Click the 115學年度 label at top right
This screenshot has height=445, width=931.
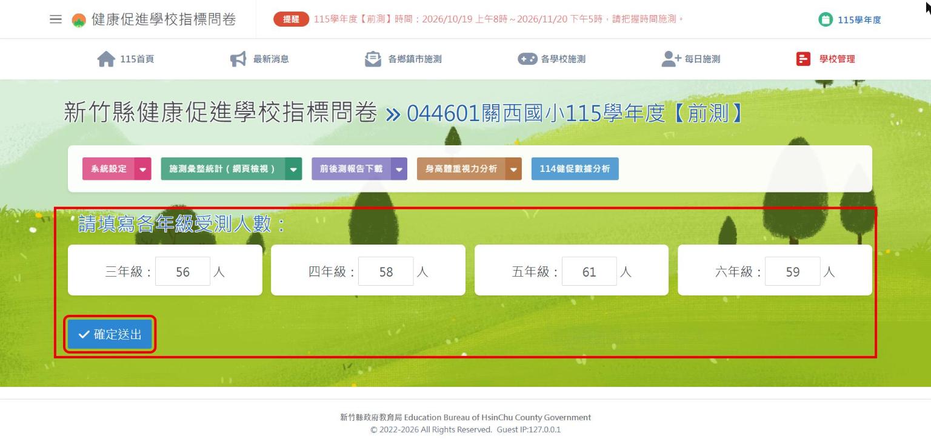coord(859,20)
